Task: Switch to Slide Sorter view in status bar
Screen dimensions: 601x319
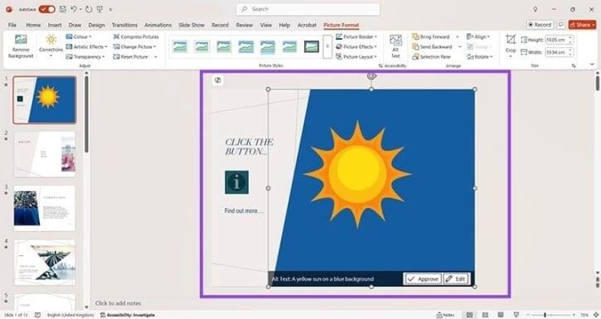Action: pyautogui.click(x=485, y=315)
